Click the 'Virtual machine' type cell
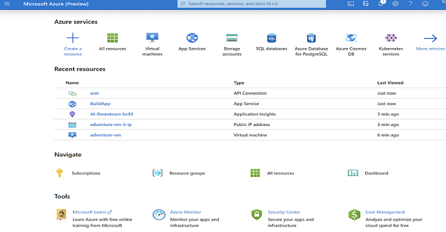The image size is (446, 232). pos(250,135)
